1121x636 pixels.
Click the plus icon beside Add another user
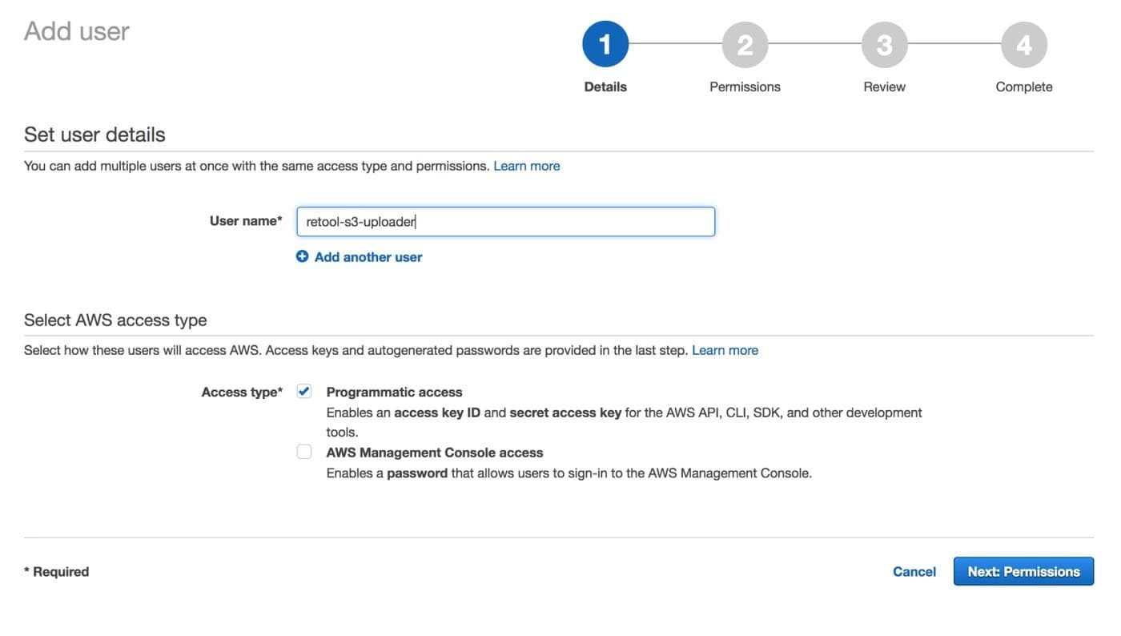[x=302, y=256]
